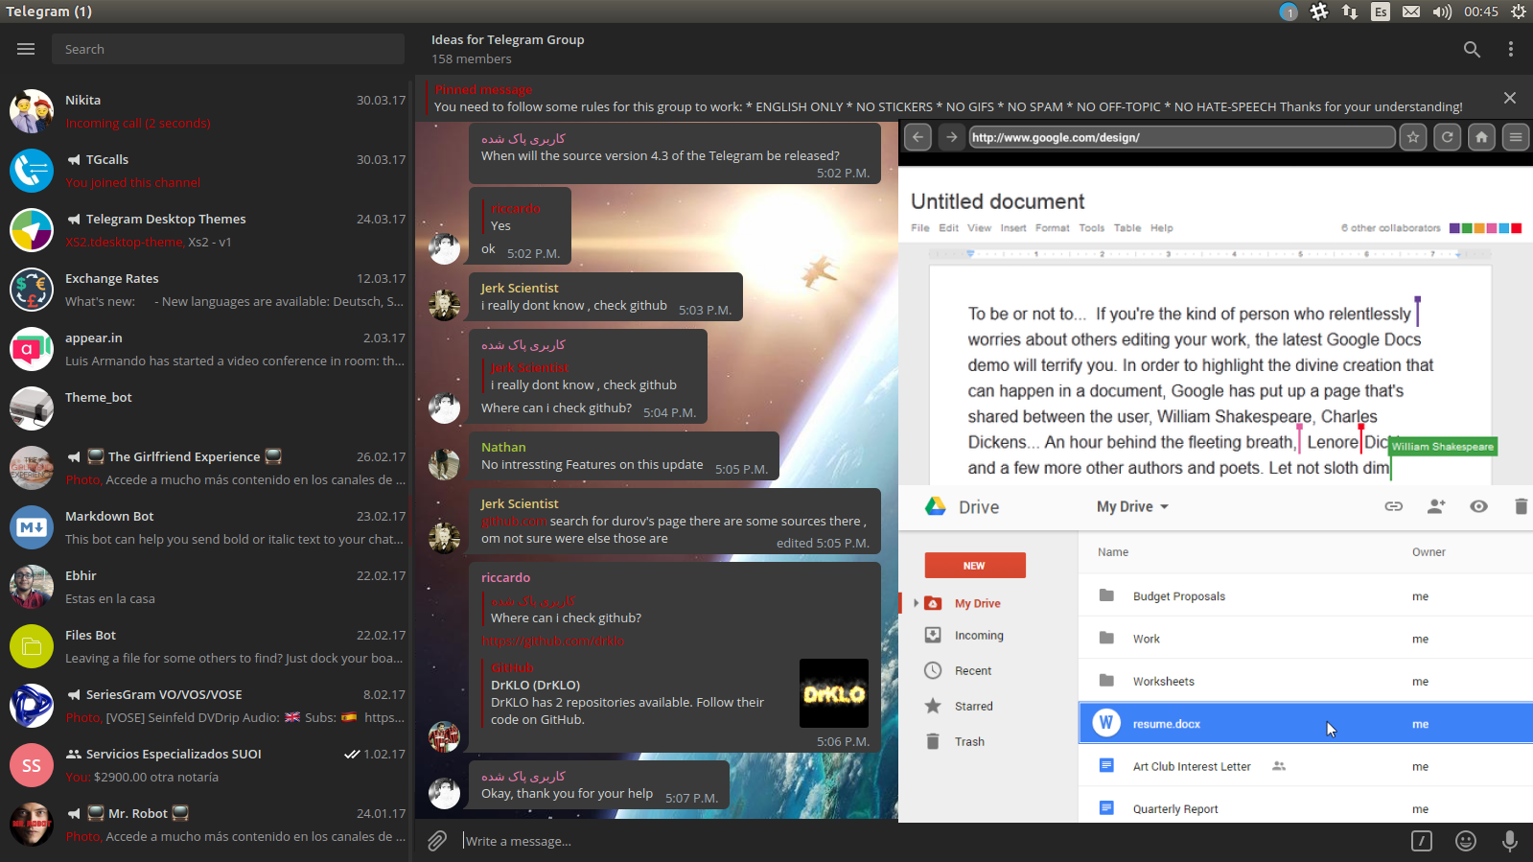The image size is (1533, 862).
Task: Start voice recording with the microphone icon
Action: (1510, 841)
